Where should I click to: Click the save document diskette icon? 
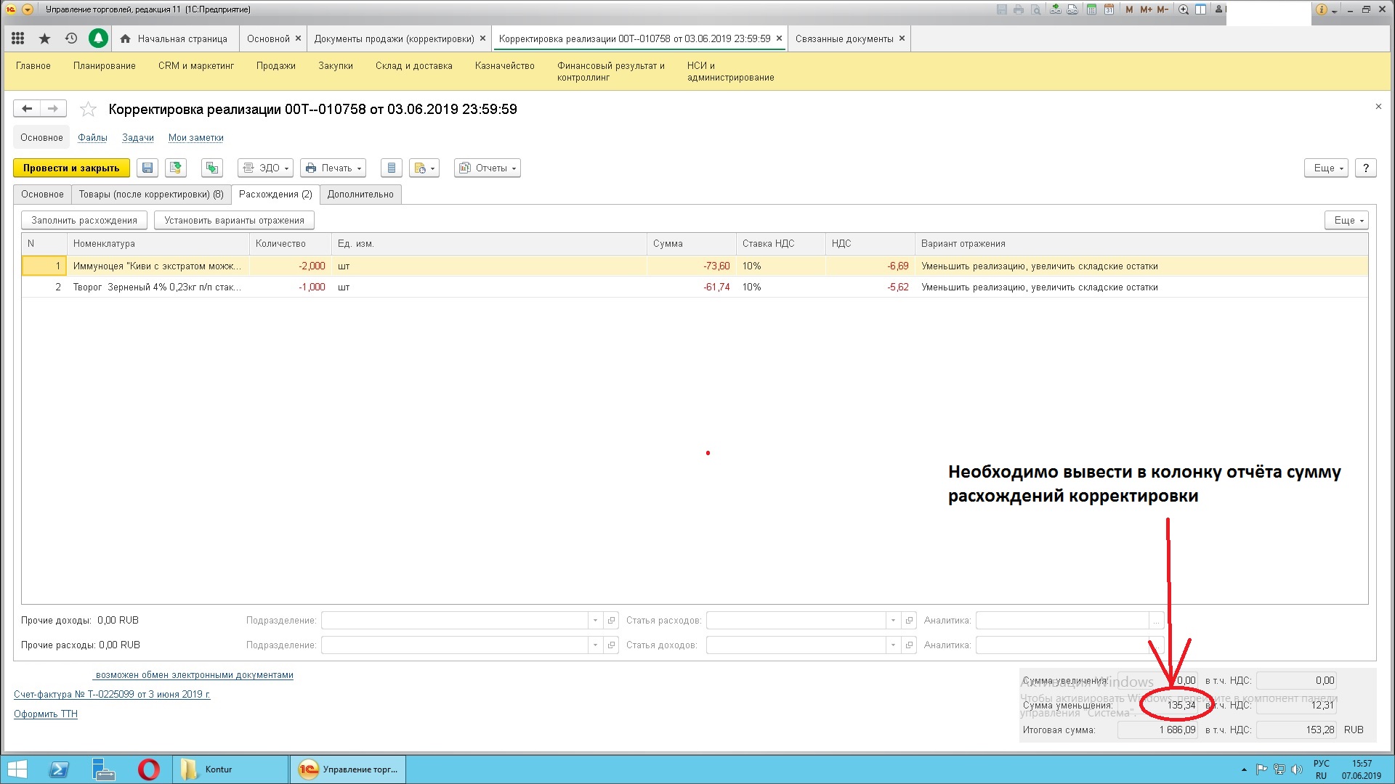tap(147, 168)
